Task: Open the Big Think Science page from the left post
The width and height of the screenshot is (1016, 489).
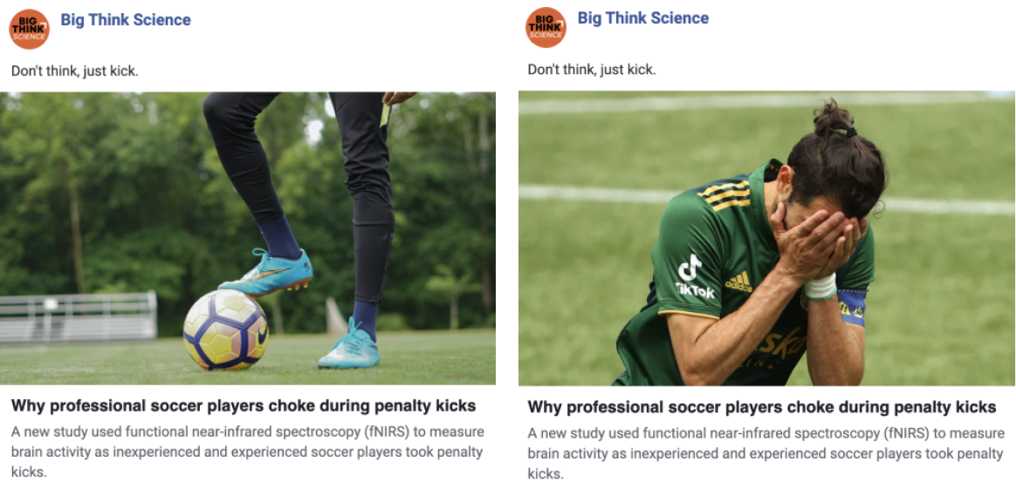Action: (126, 20)
